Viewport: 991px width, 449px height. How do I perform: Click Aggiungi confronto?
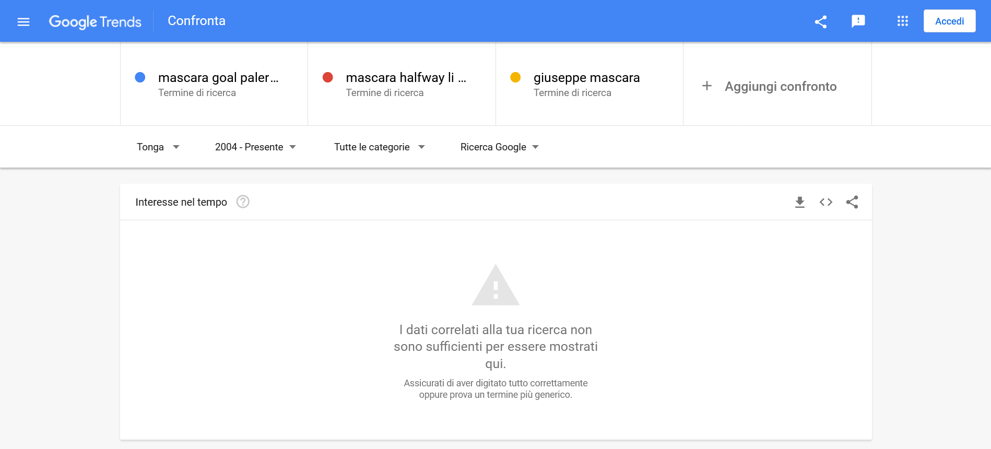(781, 87)
